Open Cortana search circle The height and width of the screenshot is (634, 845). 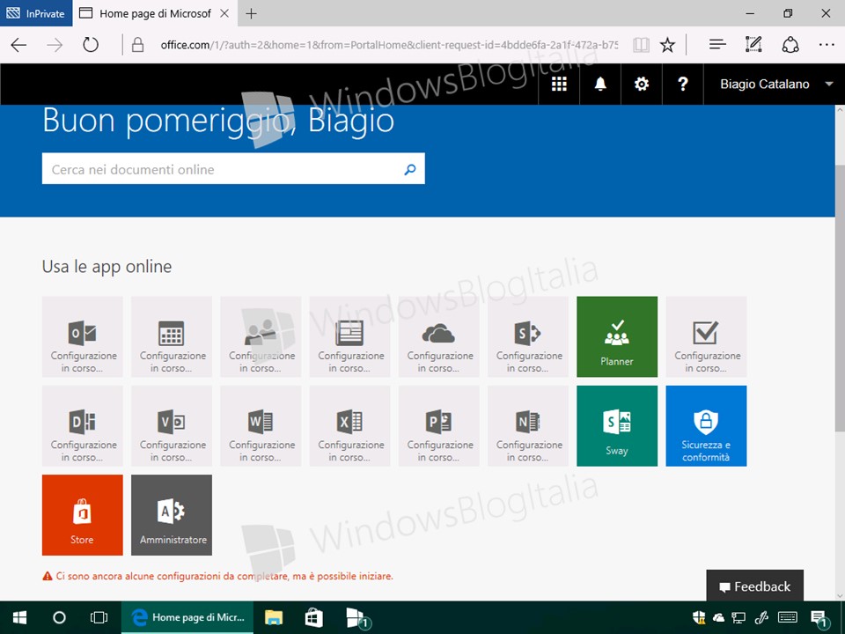(59, 617)
